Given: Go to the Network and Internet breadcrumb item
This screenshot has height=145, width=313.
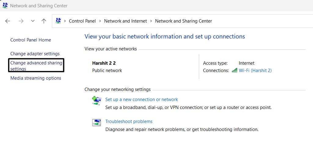Looking at the screenshot, I should [125, 21].
